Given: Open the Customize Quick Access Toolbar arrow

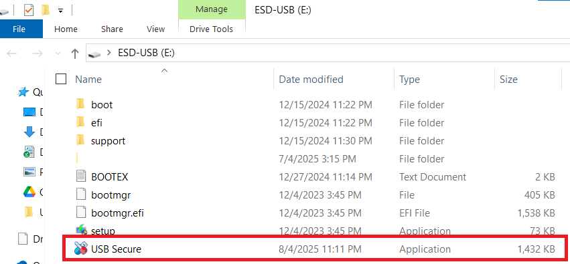Looking at the screenshot, I should tap(61, 11).
